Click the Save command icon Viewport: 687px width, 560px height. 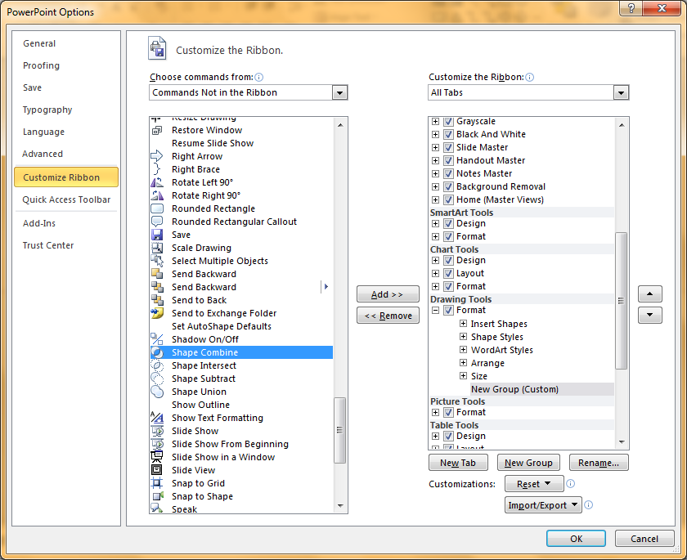tap(157, 235)
